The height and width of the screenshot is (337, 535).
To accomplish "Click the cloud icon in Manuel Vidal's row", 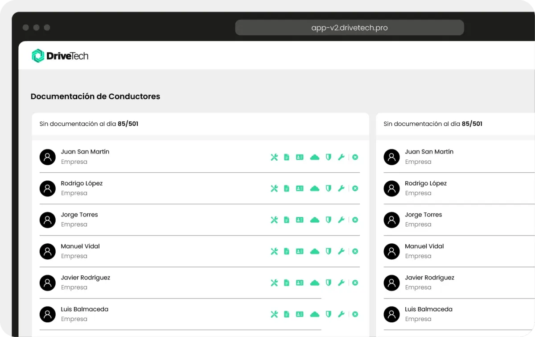I will pyautogui.click(x=315, y=251).
